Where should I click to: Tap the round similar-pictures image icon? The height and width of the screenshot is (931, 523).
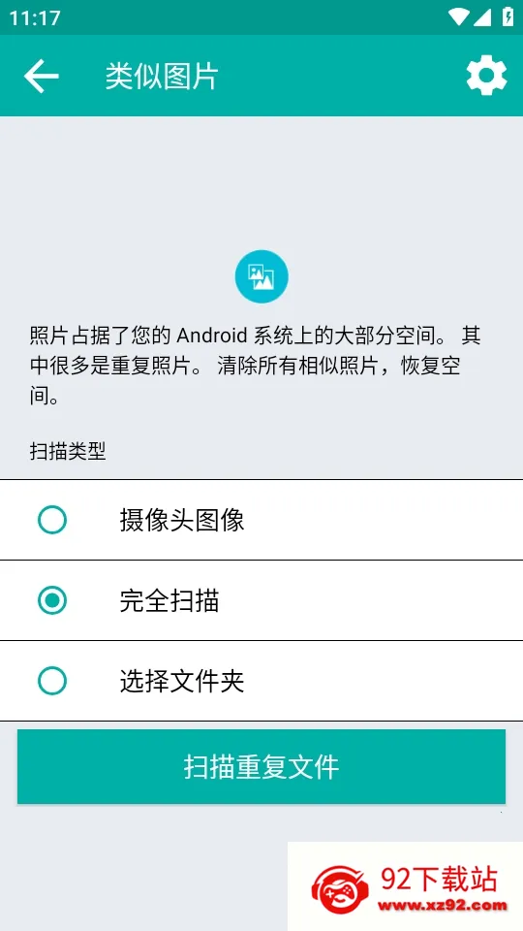261,276
